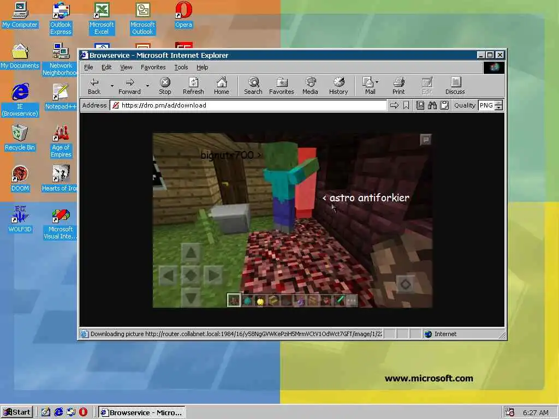Select the Hearts of Iron desktop icon
The width and height of the screenshot is (559, 419).
point(60,179)
